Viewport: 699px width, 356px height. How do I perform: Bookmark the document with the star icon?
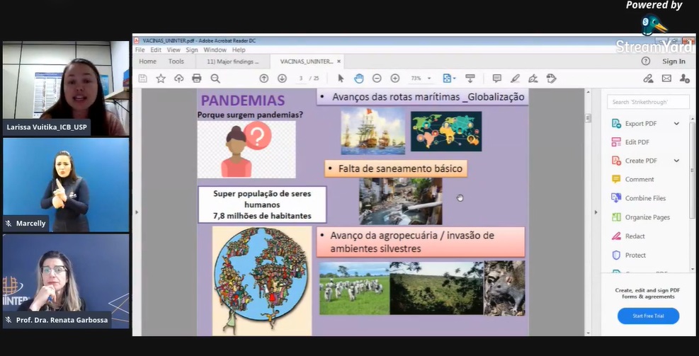(161, 79)
